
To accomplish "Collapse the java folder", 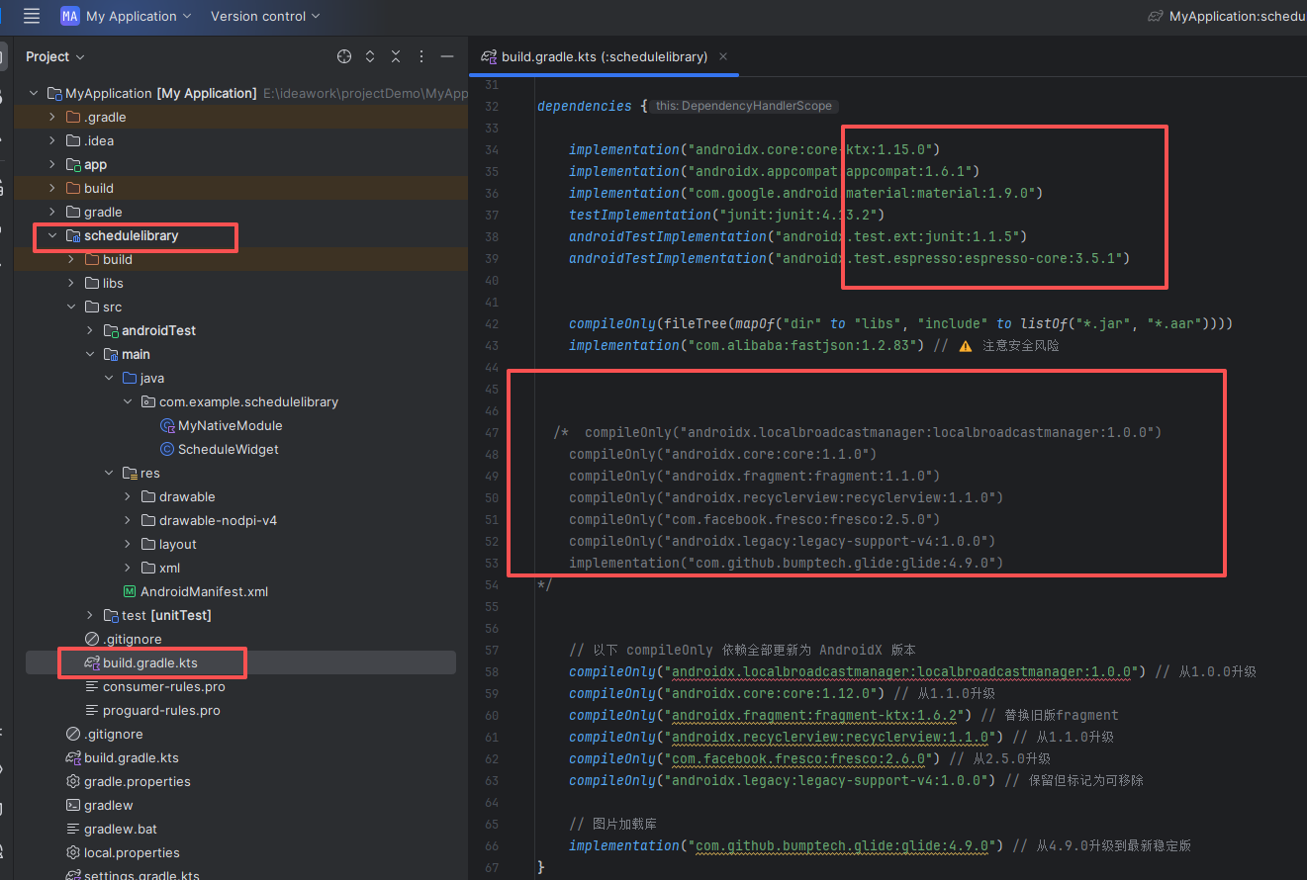I will click(x=109, y=378).
